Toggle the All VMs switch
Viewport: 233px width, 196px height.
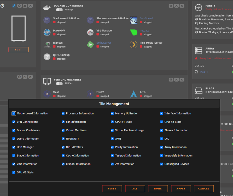pos(60,84)
